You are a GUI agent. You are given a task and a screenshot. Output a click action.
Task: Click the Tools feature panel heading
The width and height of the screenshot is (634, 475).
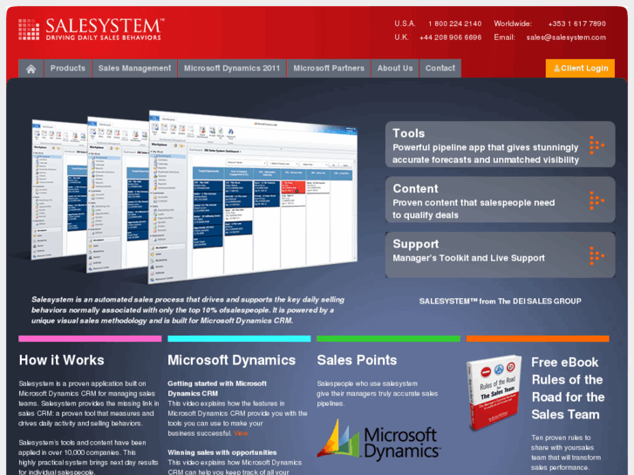point(409,133)
